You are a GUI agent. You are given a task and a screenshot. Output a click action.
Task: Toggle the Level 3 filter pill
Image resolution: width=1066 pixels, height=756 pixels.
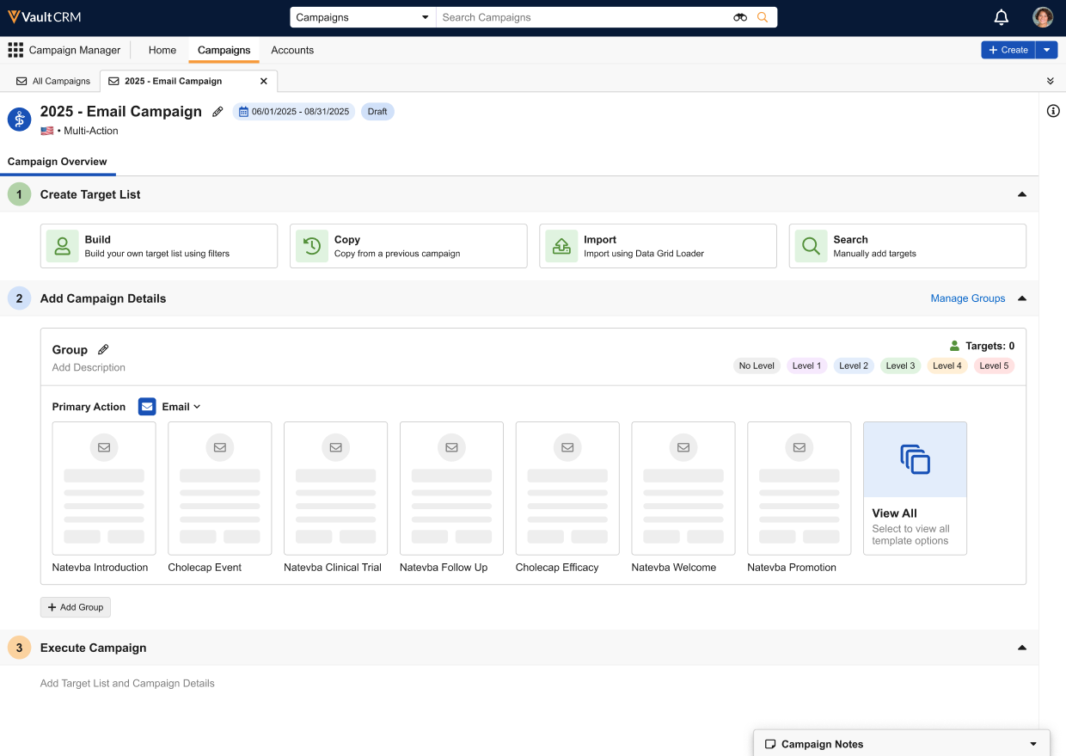[900, 366]
